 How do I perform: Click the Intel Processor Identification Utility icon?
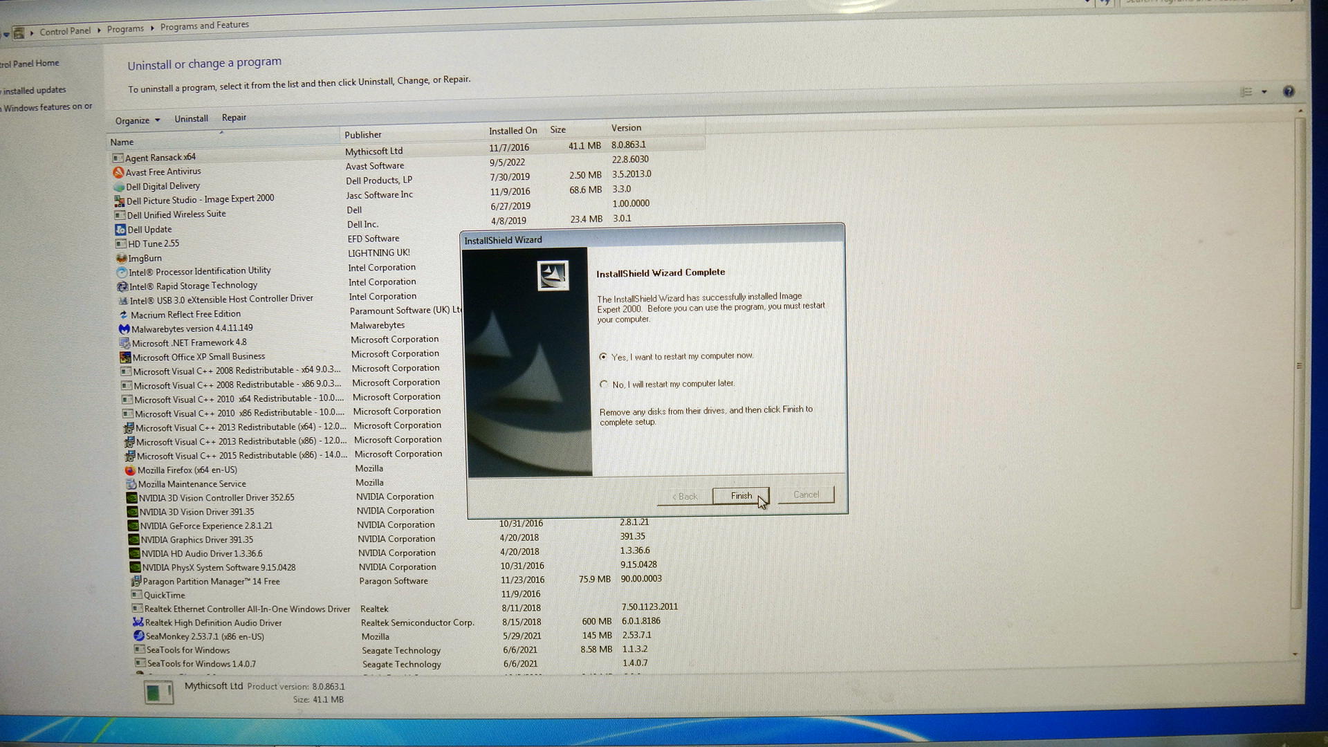122,273
